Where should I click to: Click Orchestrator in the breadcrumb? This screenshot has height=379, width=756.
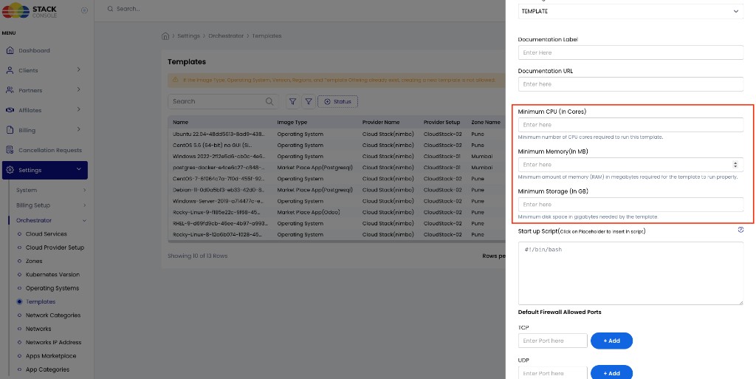tap(226, 35)
